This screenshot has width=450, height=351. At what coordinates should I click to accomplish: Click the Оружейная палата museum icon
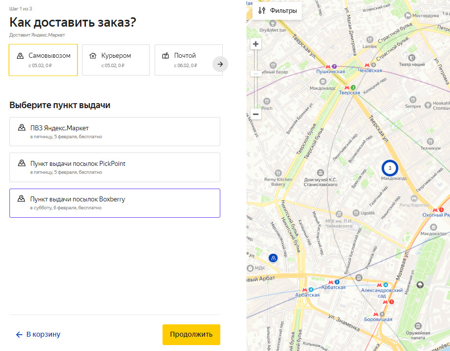click(418, 326)
